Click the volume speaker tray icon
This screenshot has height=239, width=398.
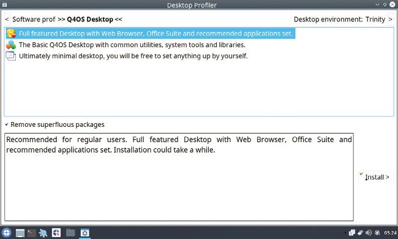point(369,233)
